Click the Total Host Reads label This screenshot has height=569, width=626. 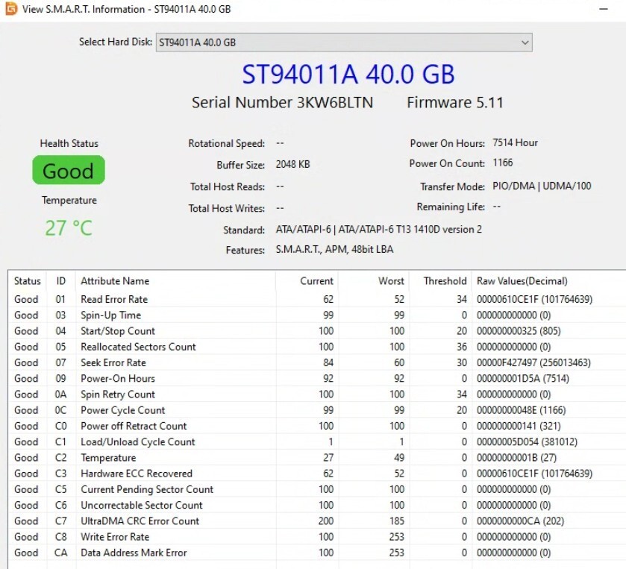pos(228,186)
